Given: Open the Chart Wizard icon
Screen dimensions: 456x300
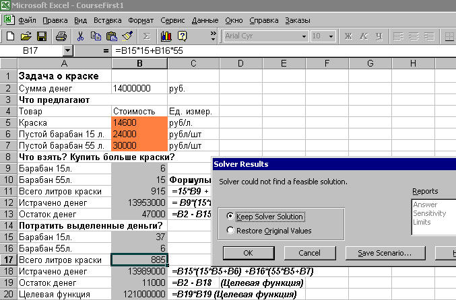Looking at the screenshot, I should coord(166,36).
